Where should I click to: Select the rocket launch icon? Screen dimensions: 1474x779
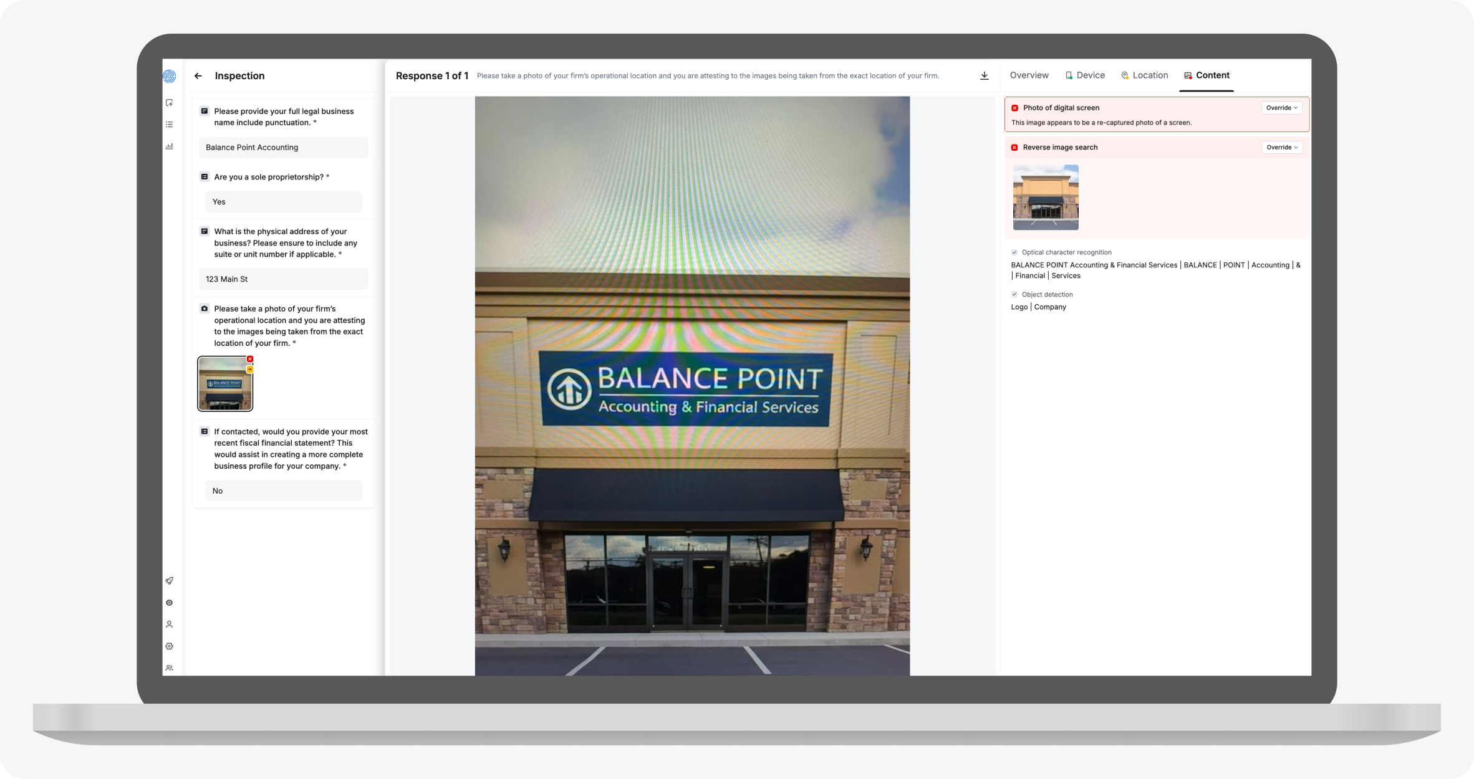(170, 580)
